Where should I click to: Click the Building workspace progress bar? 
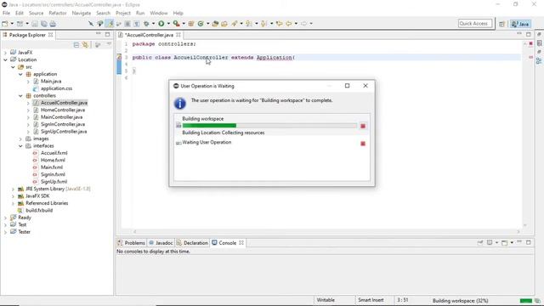pyautogui.click(x=269, y=126)
